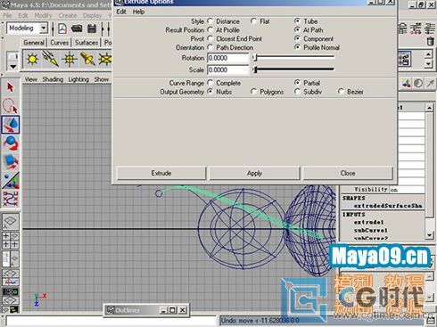Open the viewport View menu
Image resolution: width=437 pixels, height=327 pixels.
tap(31, 79)
